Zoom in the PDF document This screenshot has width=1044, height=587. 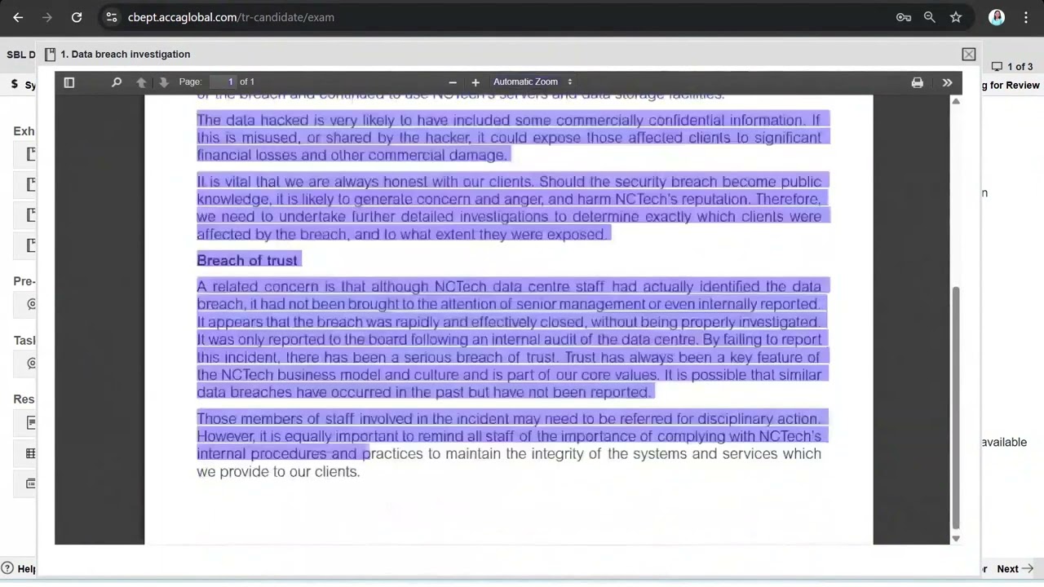pos(476,82)
